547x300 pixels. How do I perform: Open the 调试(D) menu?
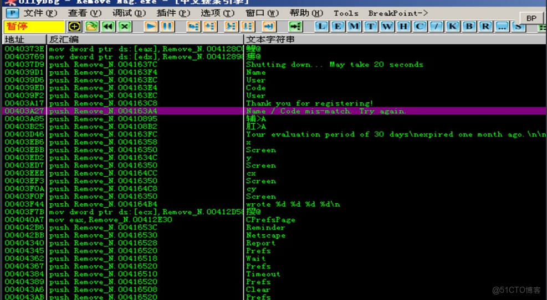pyautogui.click(x=129, y=13)
